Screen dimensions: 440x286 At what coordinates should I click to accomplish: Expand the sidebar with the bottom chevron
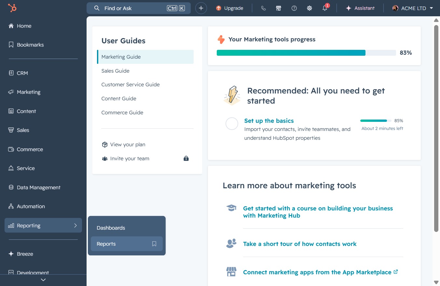[43, 280]
